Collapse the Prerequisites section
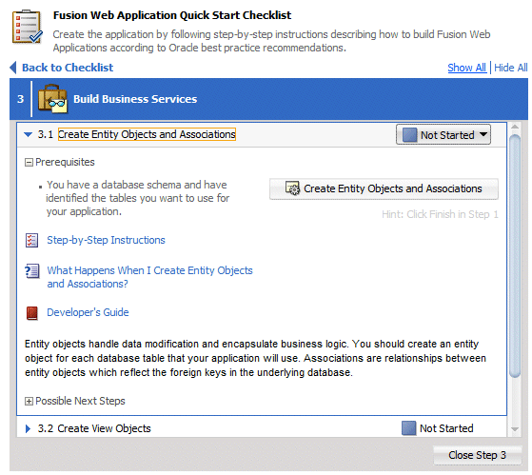Screen dimensions: 532x475 tap(29, 163)
